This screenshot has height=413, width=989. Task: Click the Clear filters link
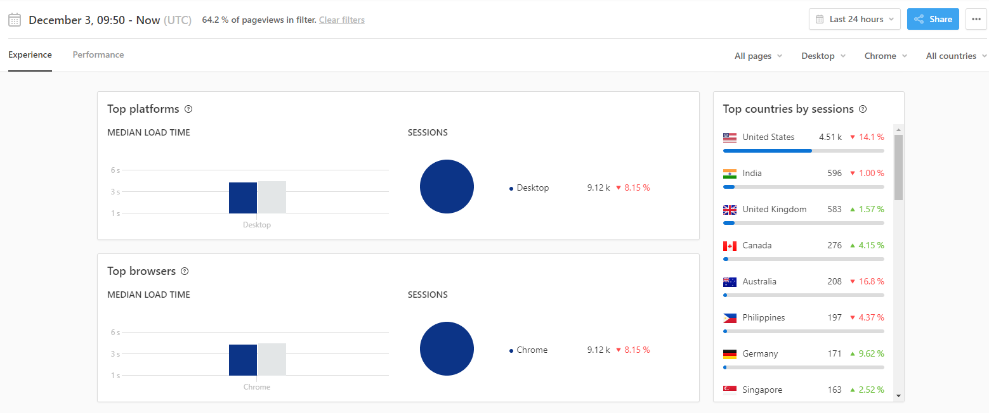click(x=342, y=20)
